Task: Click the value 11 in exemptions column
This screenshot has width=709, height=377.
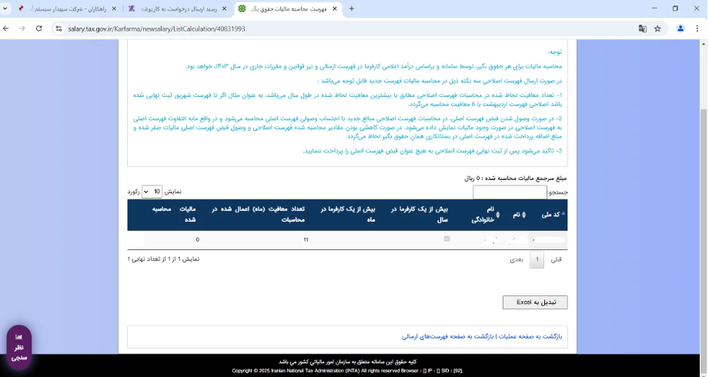Action: (306, 239)
